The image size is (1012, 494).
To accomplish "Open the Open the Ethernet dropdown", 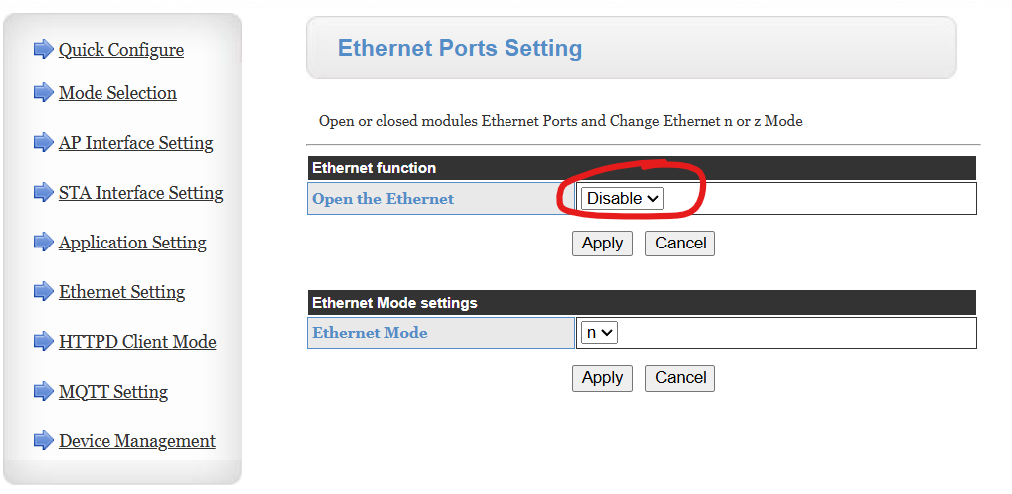I will (622, 199).
